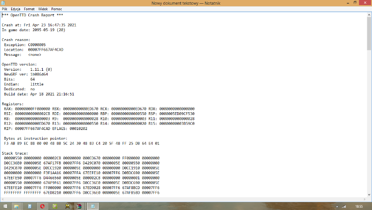Click the Endian value 'little'

click(37, 84)
